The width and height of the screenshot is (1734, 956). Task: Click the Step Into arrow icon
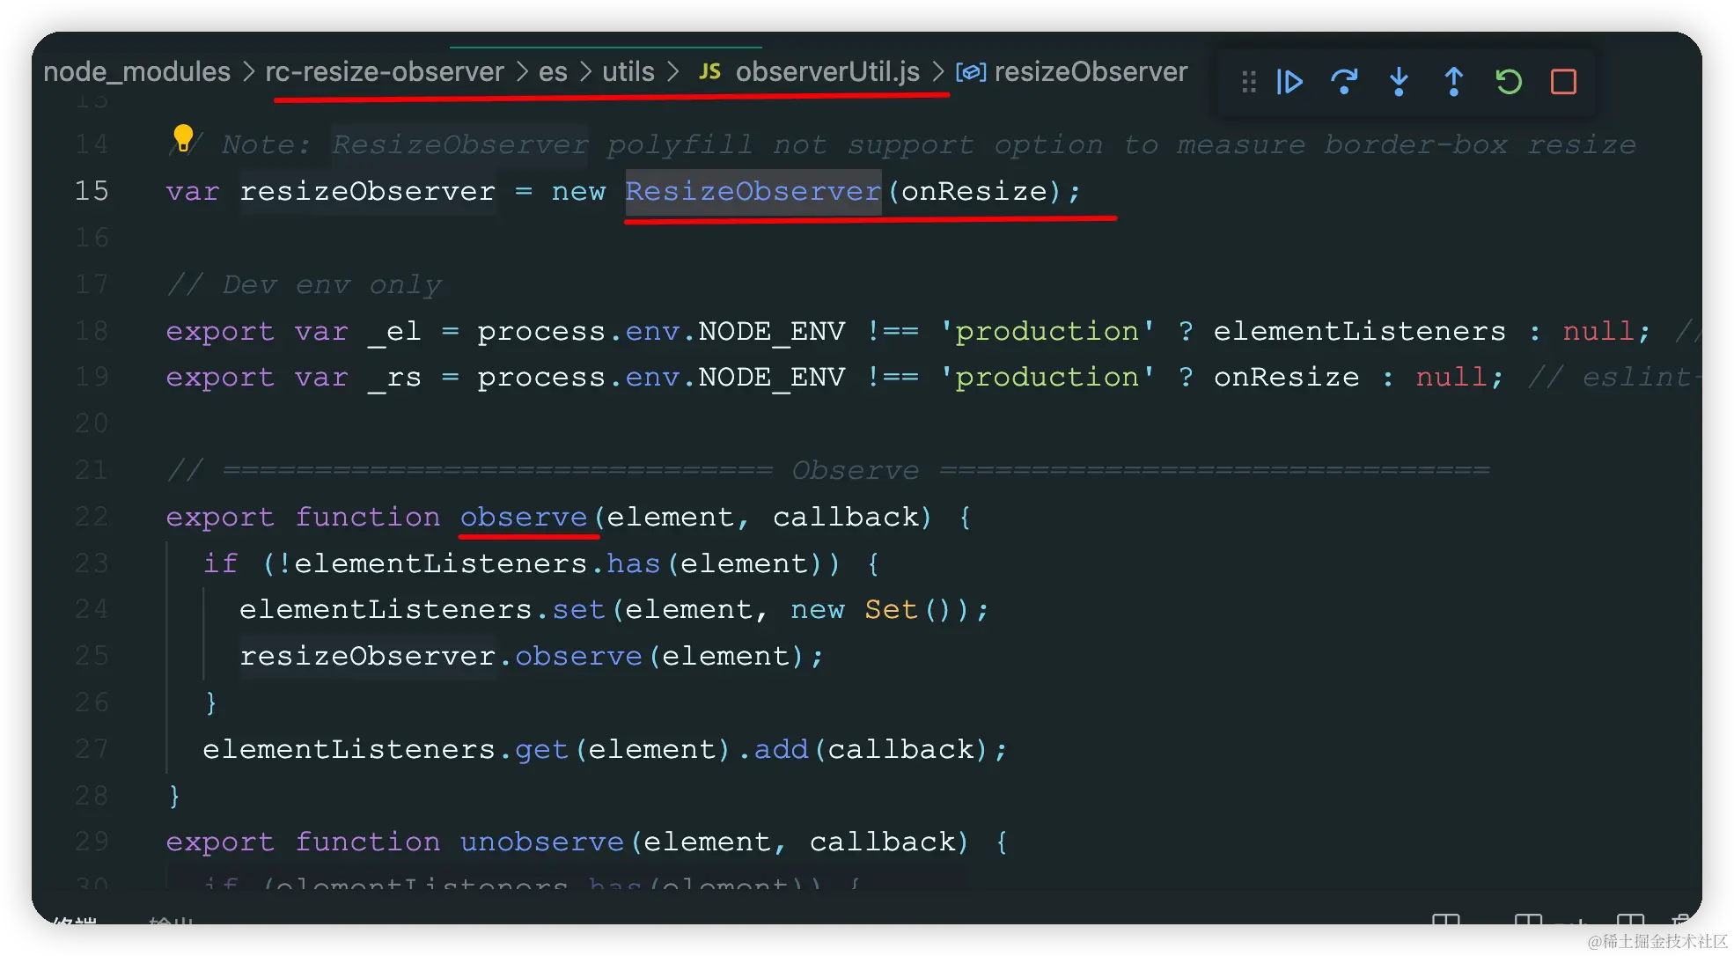[x=1399, y=82]
